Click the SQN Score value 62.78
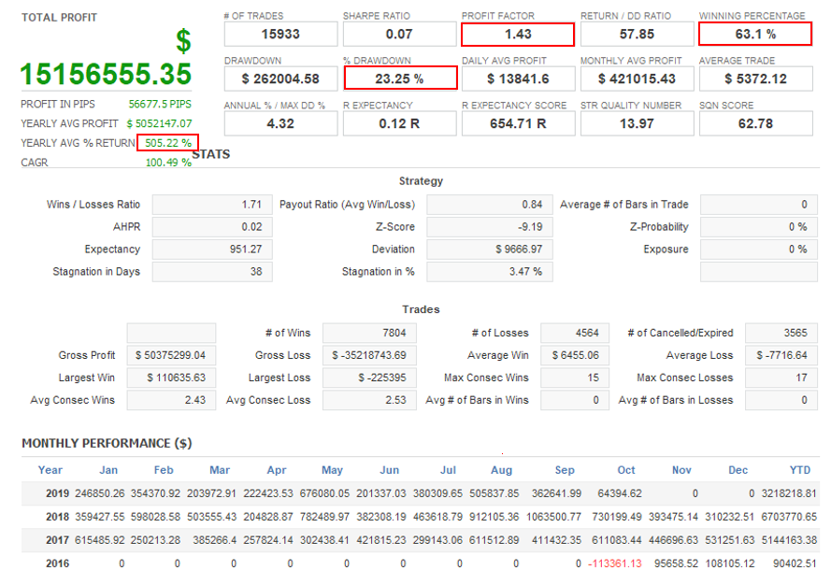The image size is (831, 585). [755, 123]
